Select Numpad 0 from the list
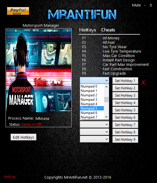This screenshot has height=183, width=157. point(92,86)
